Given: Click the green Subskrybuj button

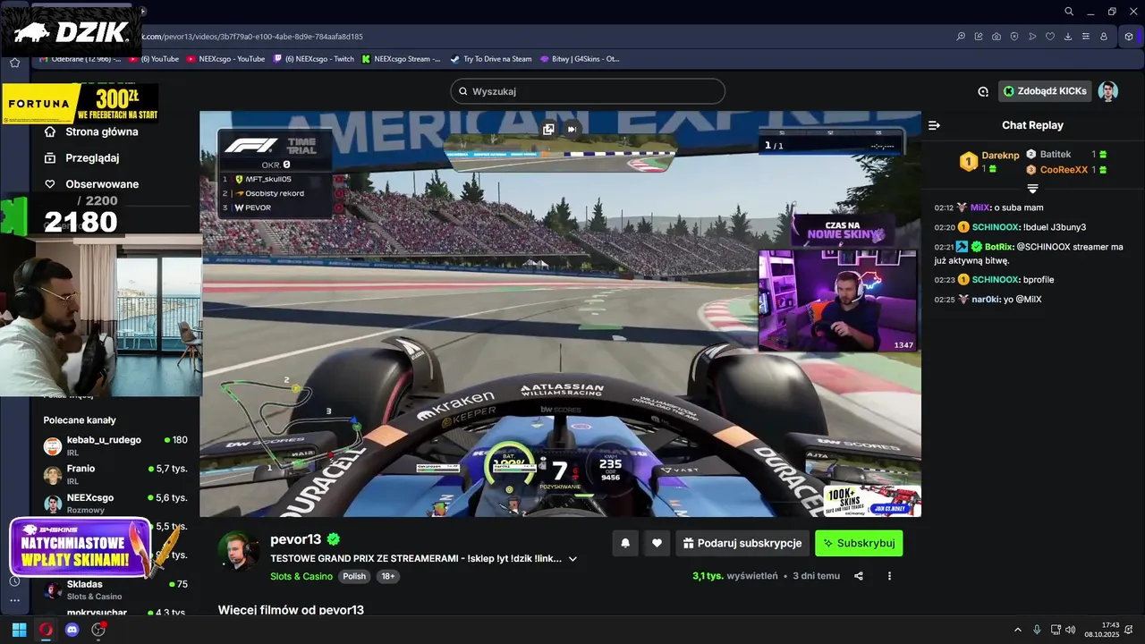Looking at the screenshot, I should pyautogui.click(x=859, y=543).
